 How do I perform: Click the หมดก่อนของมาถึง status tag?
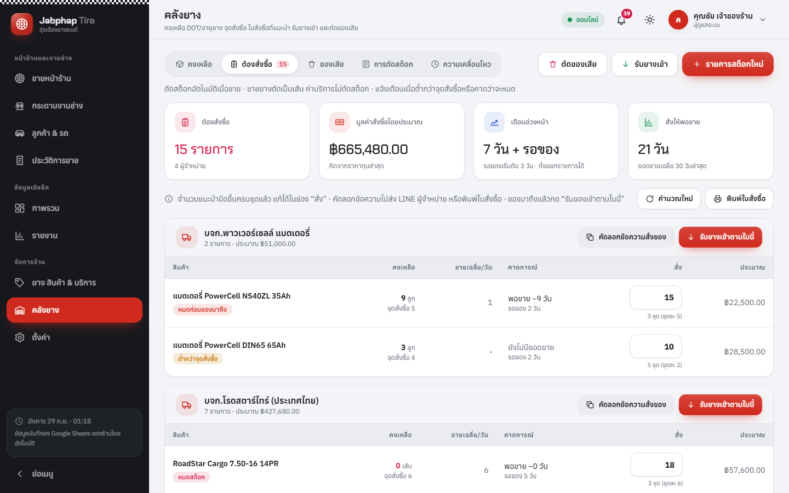pos(203,310)
